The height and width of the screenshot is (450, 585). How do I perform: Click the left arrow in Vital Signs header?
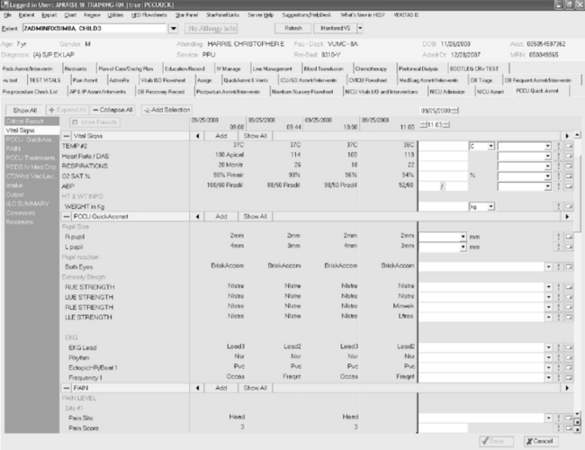pyautogui.click(x=196, y=134)
